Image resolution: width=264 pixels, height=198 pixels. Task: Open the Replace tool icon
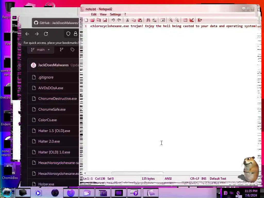pos(154,20)
